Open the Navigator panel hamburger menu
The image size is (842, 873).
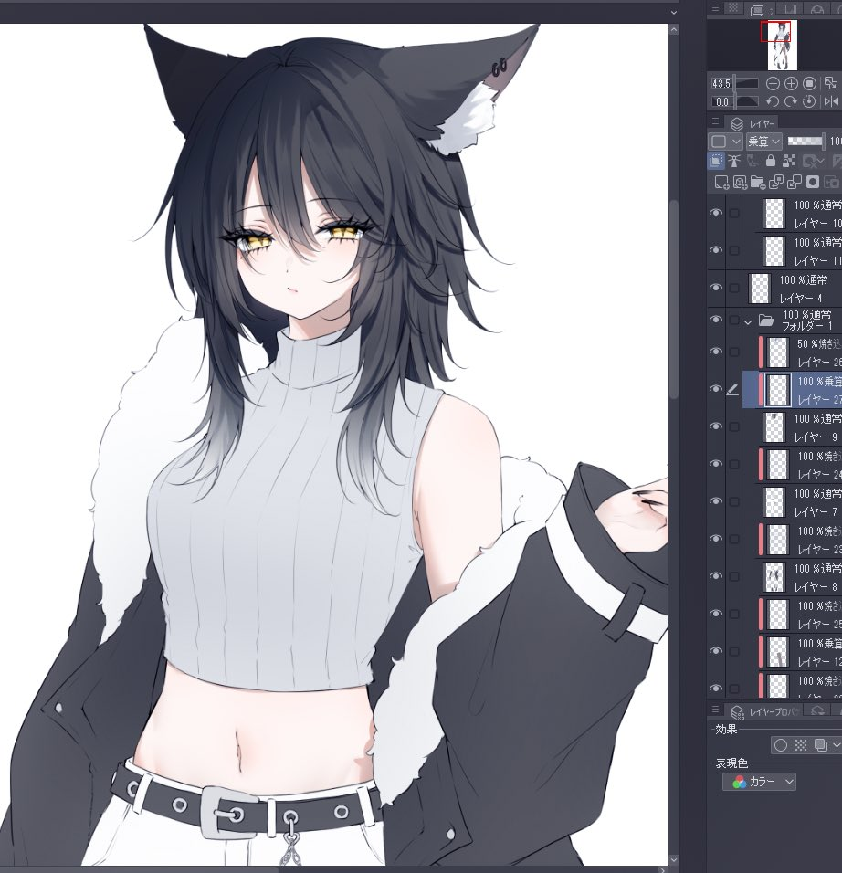coord(715,8)
